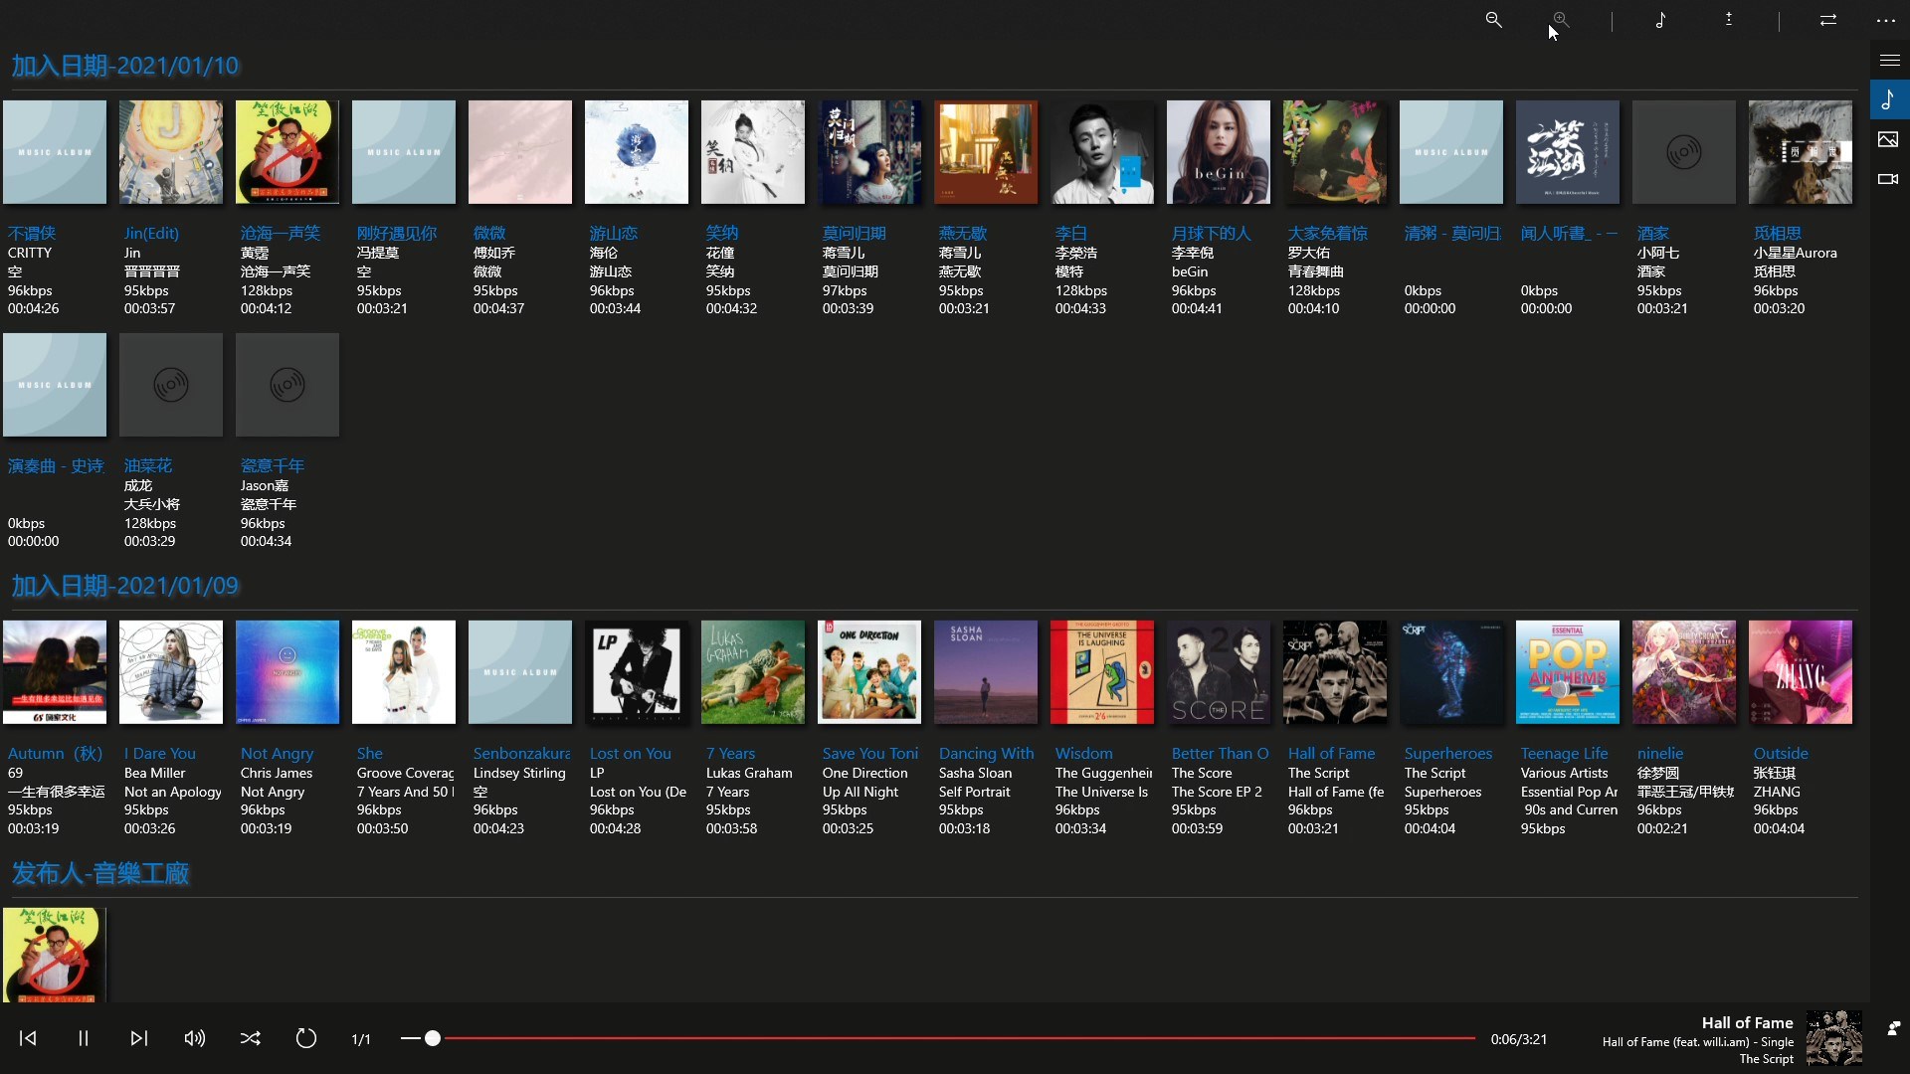Screen dimensions: 1910x1074
Task: Play the 游山恋 album cover
Action: click(x=637, y=152)
